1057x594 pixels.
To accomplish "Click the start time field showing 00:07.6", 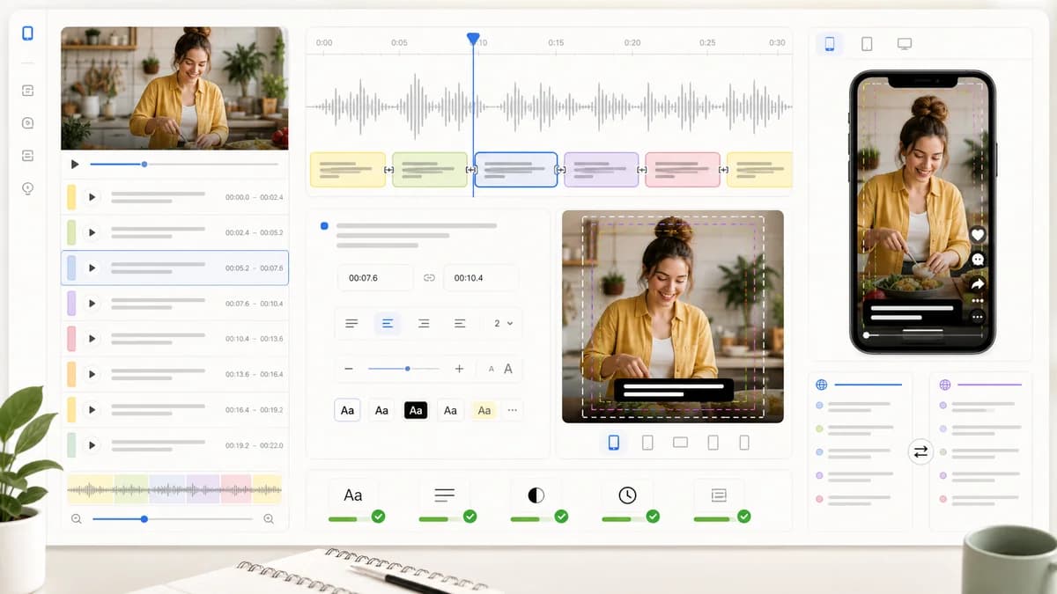I will (x=375, y=278).
